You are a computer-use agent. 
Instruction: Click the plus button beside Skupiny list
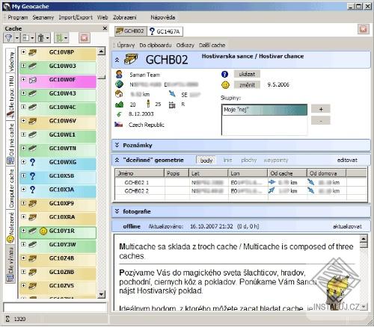pyautogui.click(x=321, y=109)
